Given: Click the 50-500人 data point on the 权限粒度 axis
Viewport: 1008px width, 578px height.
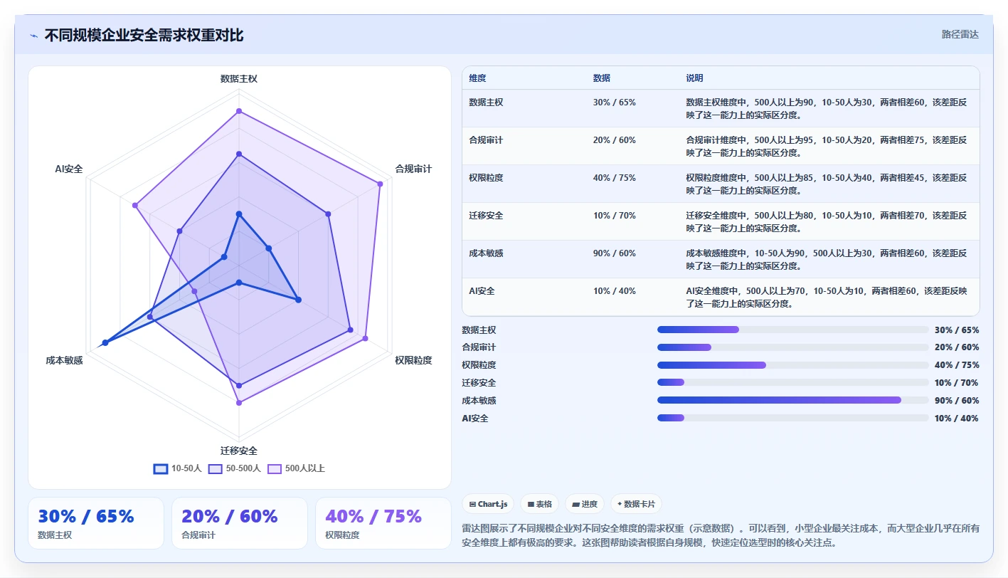Looking at the screenshot, I should click(x=350, y=330).
